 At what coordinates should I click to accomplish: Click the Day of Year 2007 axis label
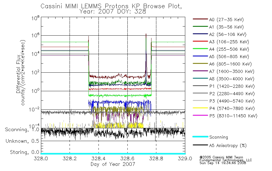pos(113,164)
